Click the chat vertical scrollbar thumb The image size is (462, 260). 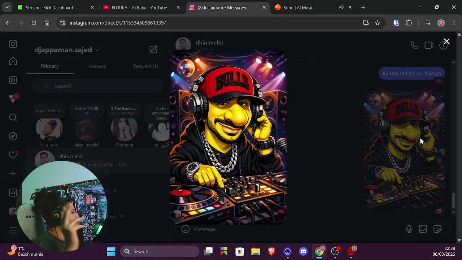454,201
